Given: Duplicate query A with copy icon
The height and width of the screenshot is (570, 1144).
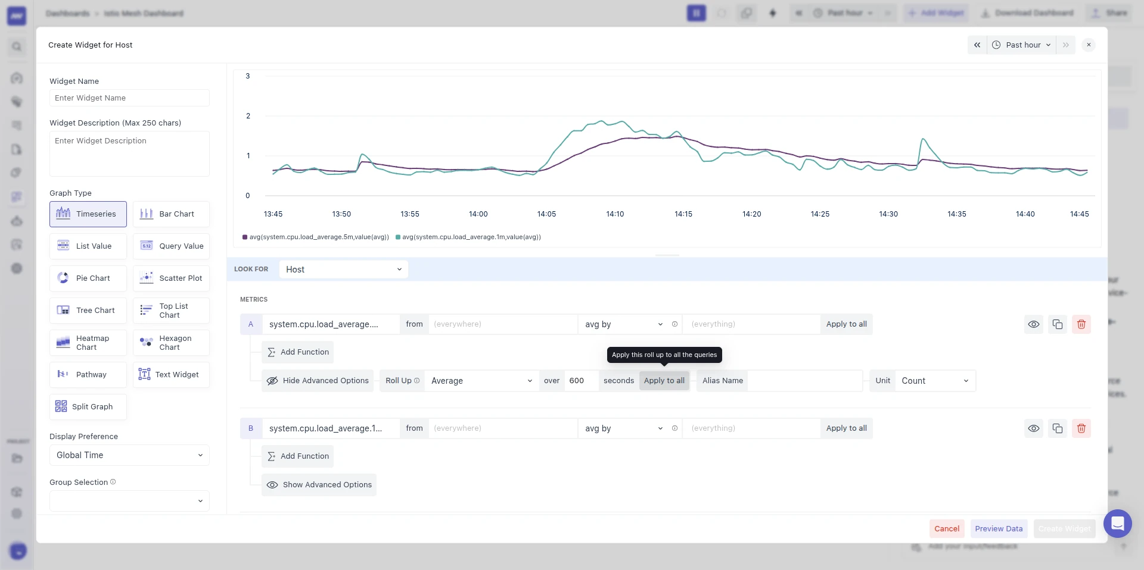Looking at the screenshot, I should (1058, 324).
